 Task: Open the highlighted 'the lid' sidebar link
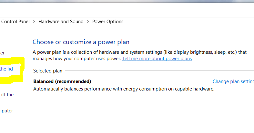[7, 69]
